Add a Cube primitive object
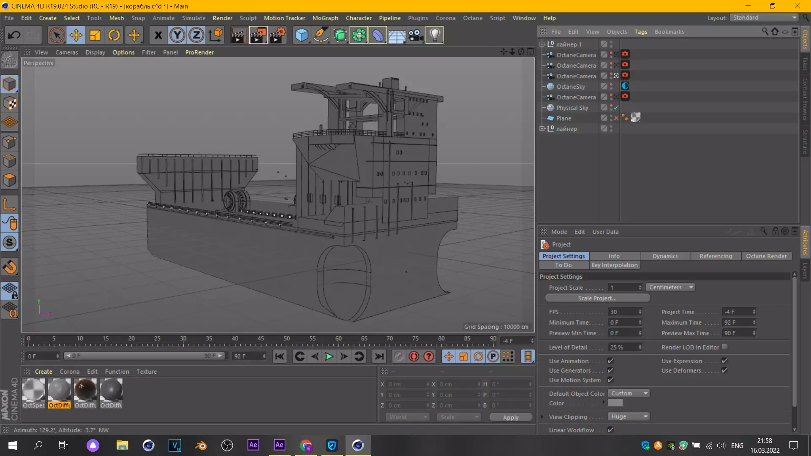Viewport: 811px width, 456px height. tap(302, 35)
